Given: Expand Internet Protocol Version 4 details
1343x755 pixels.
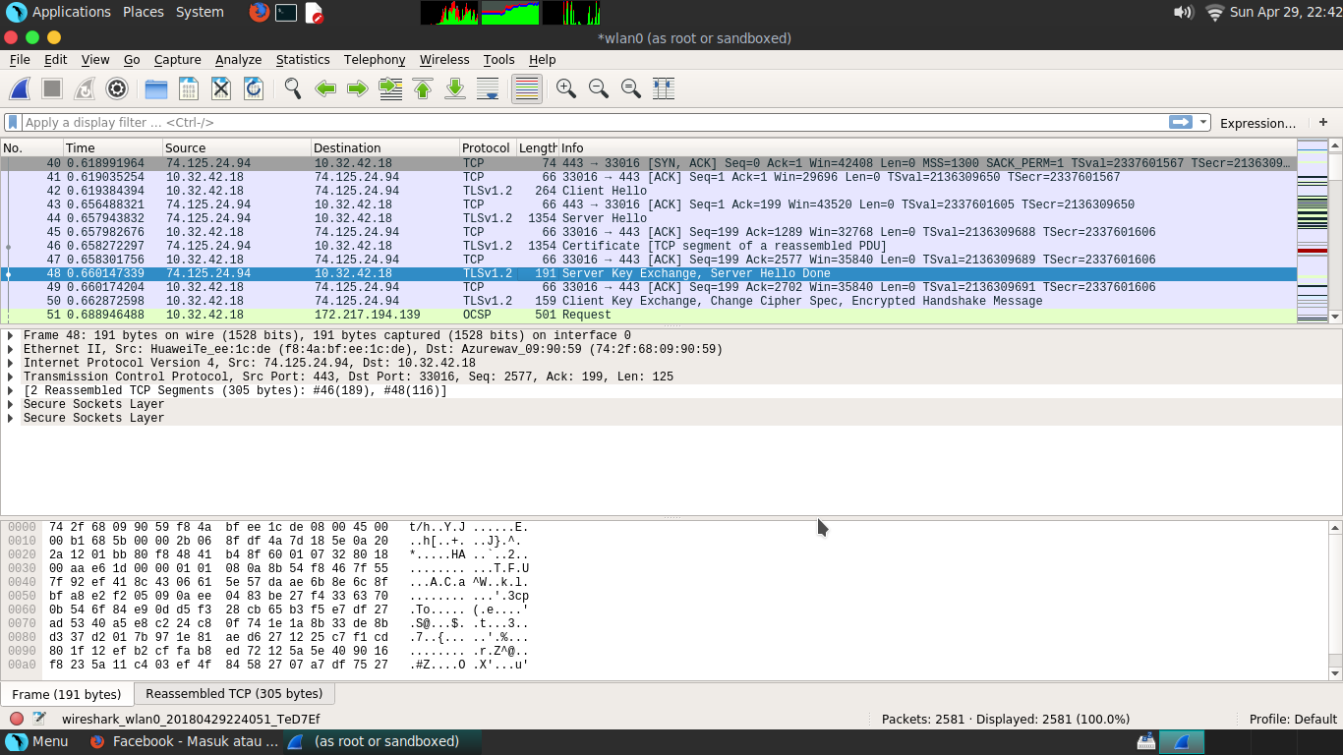Looking at the screenshot, I should tap(11, 363).
